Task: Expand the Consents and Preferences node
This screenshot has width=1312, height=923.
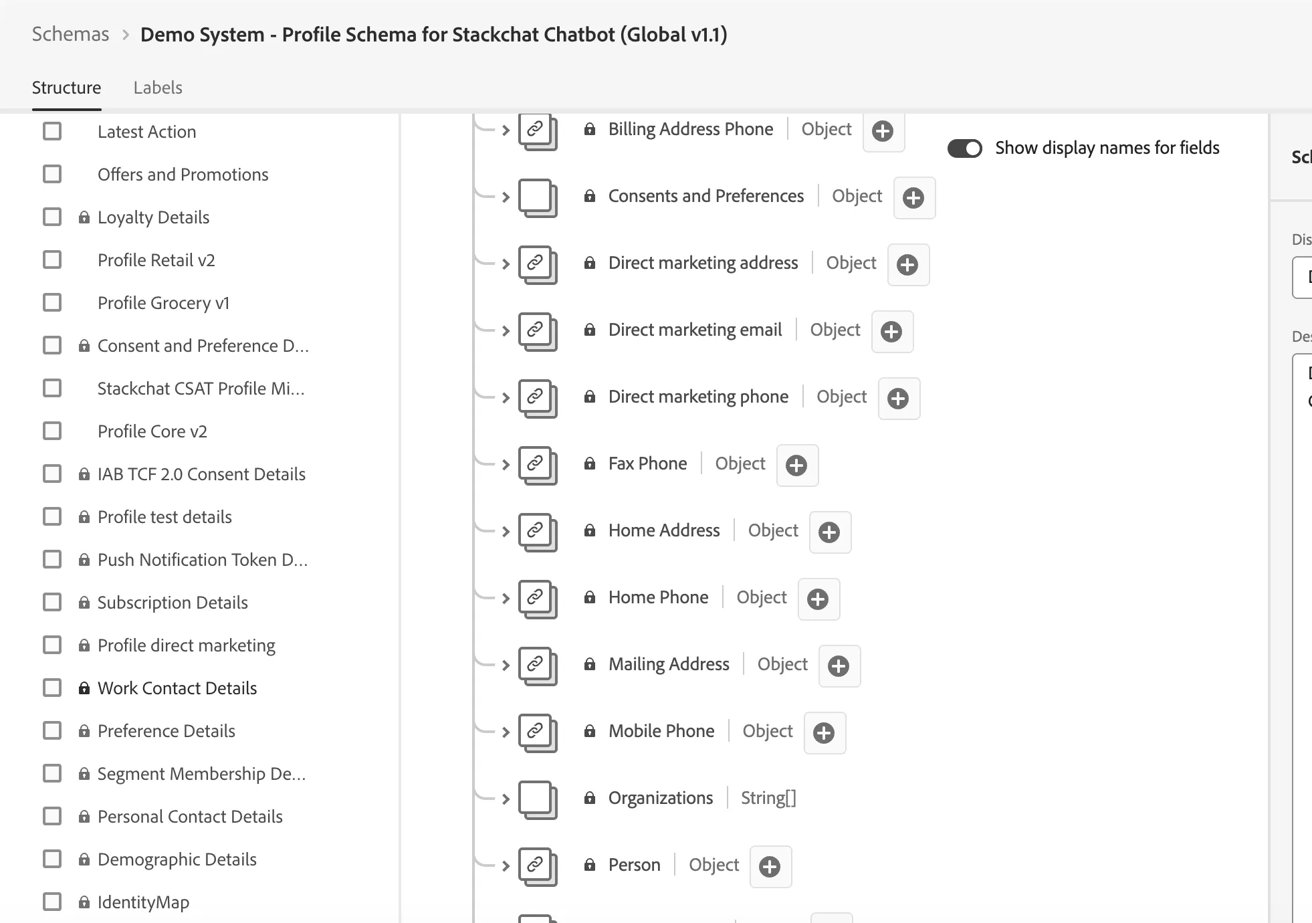Action: point(506,197)
